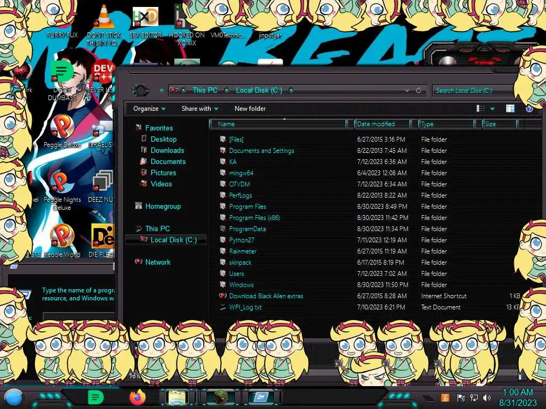Open the view options dropdown arrow

pyautogui.click(x=492, y=109)
